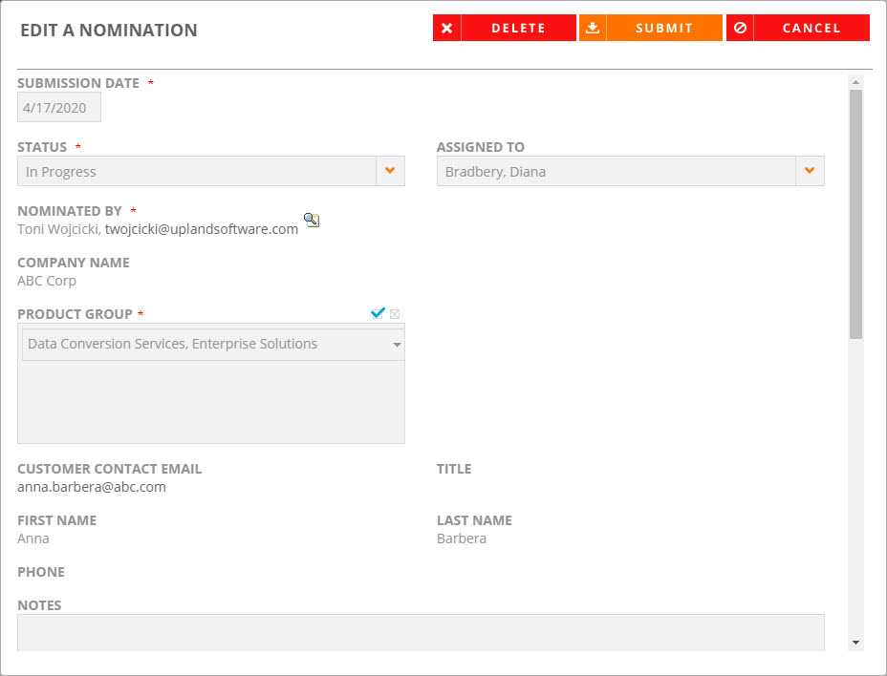Open the Assigned To dropdown arrow
Screen dimensions: 887x676
tap(811, 171)
